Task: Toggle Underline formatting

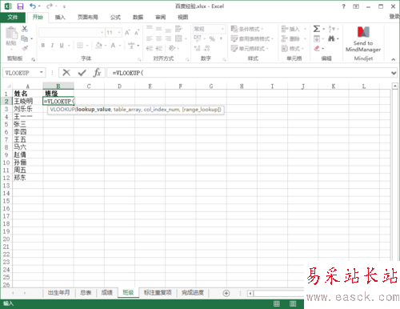Action: [62, 46]
